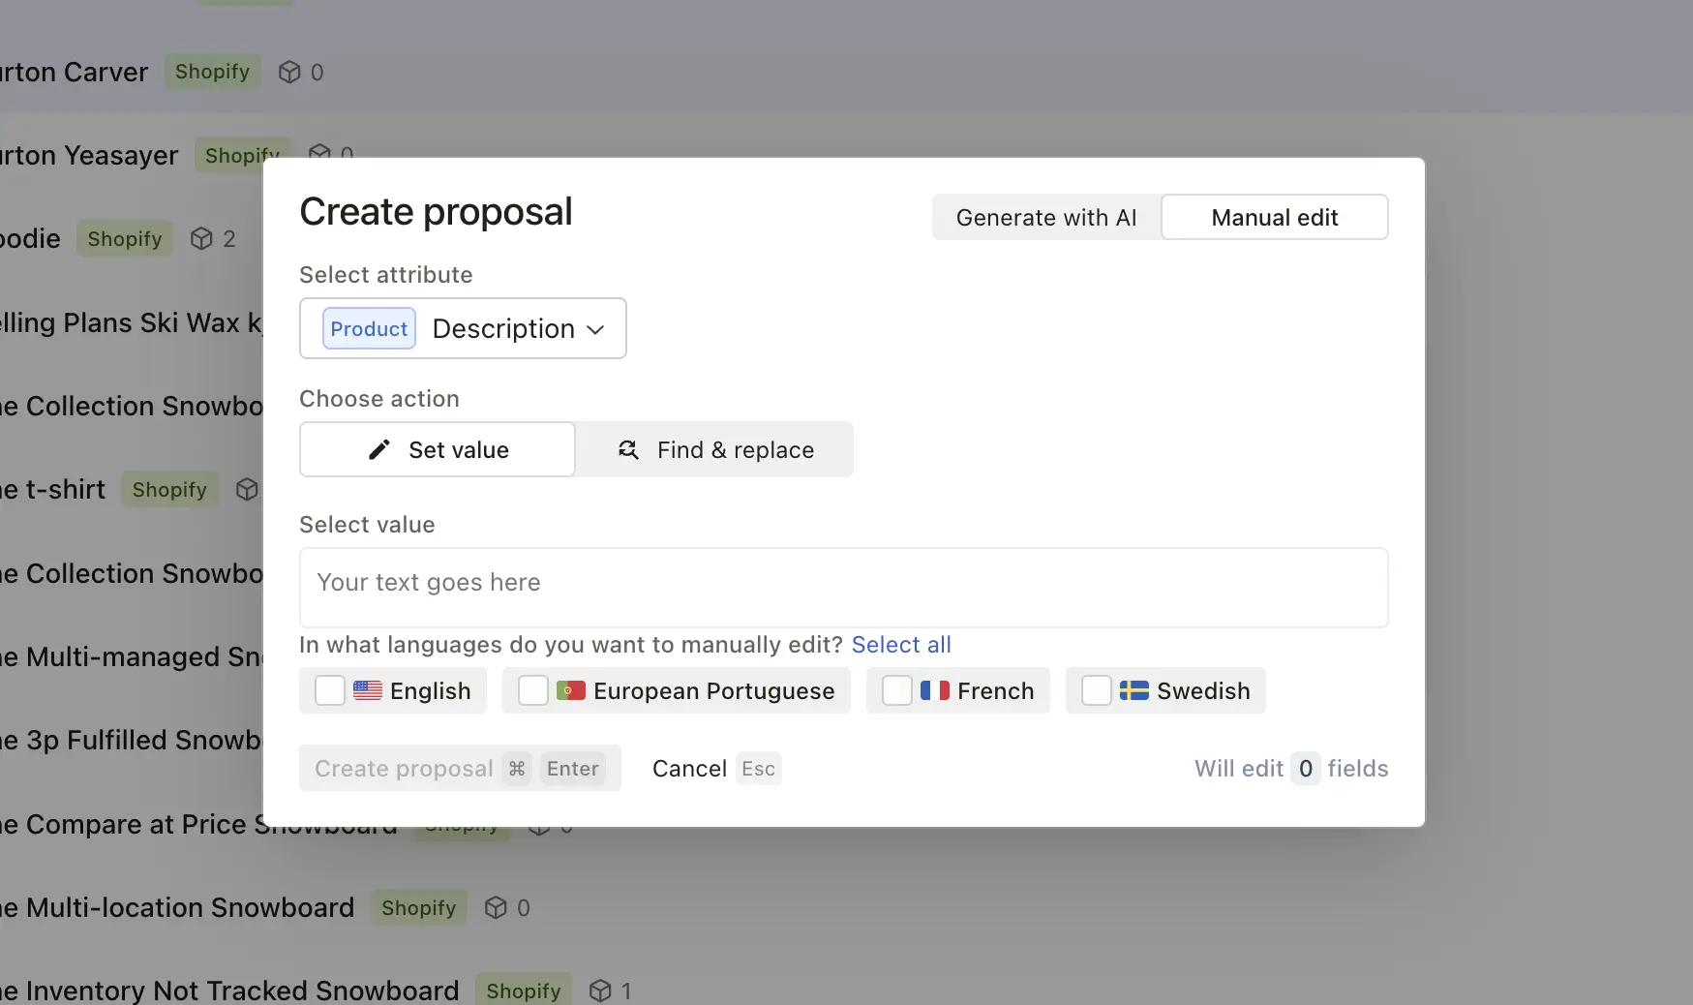Click the US flag icon in the English option
The image size is (1693, 1005).
click(x=366, y=690)
